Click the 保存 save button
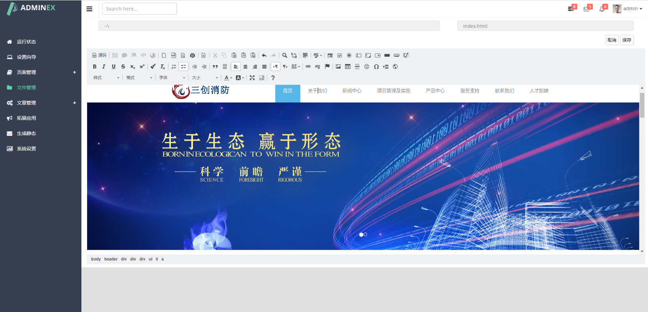The image size is (648, 312). [627, 40]
